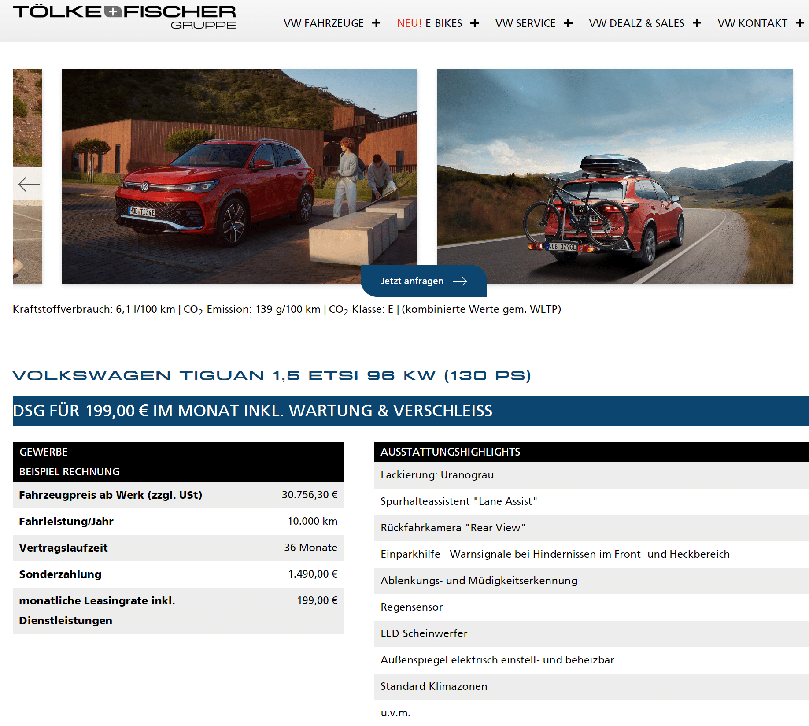Open the Tölke + Fischer Gruppe logo homepage

[124, 17]
